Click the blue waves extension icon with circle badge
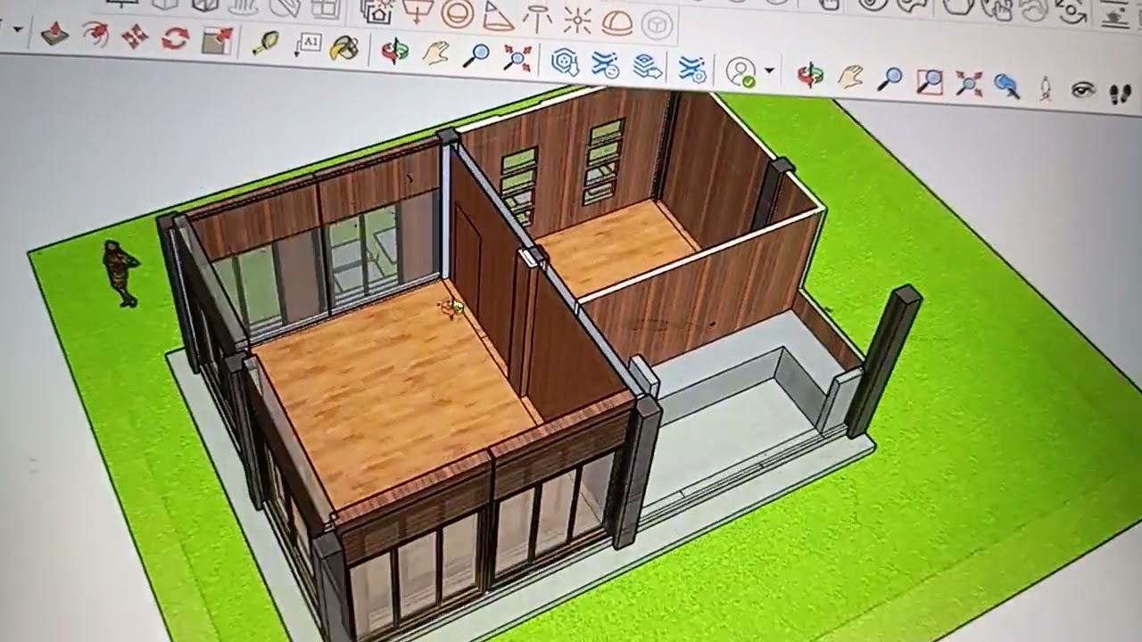Viewport: 1142px width, 642px height. (606, 64)
